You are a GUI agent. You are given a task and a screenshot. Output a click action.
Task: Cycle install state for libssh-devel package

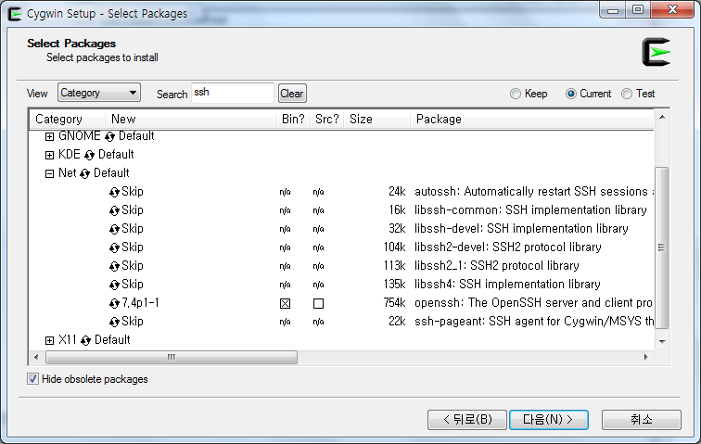pyautogui.click(x=114, y=229)
